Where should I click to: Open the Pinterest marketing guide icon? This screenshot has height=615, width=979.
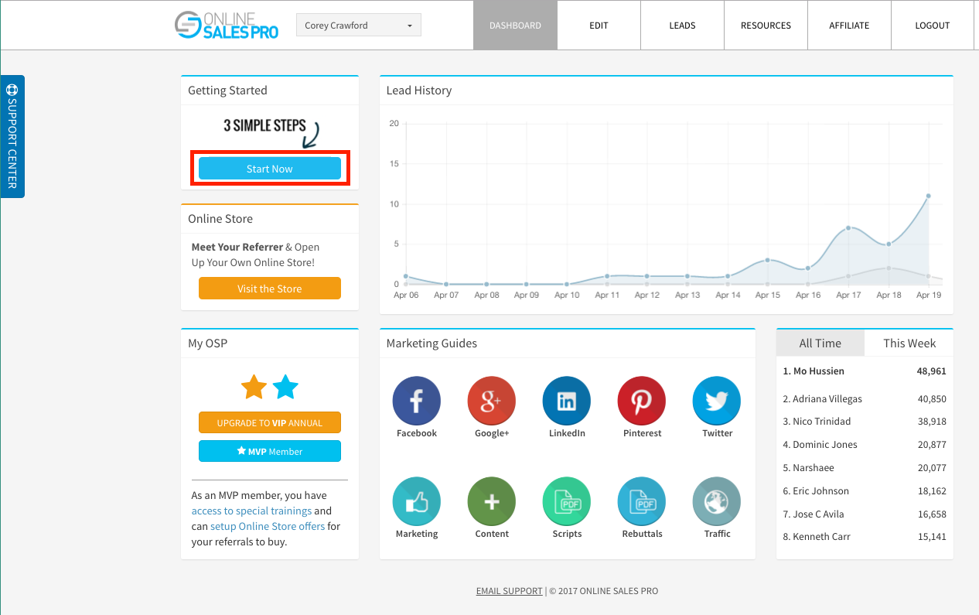pyautogui.click(x=641, y=401)
